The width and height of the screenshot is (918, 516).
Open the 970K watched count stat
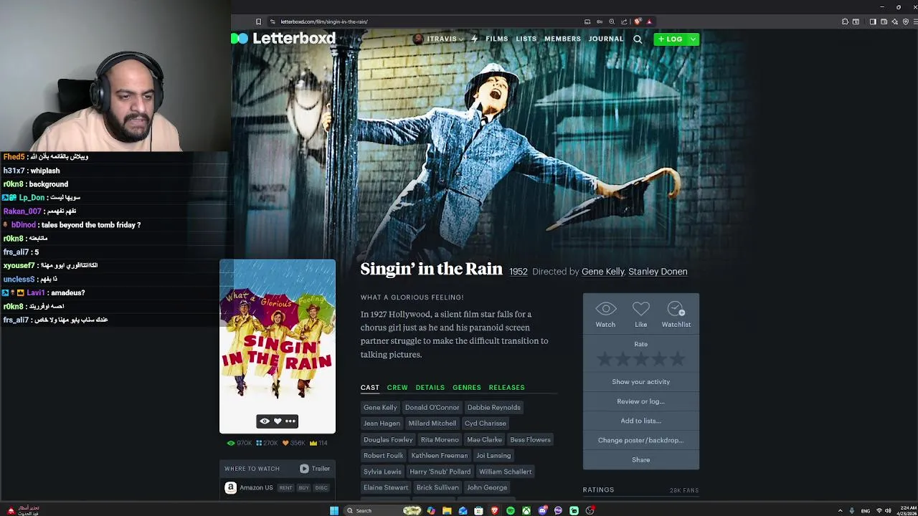tap(240, 443)
